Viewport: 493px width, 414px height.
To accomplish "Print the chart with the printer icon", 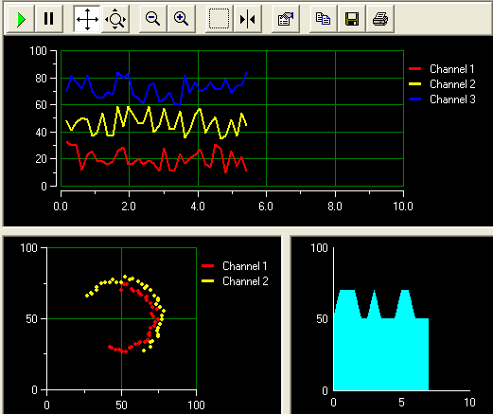I will [x=380, y=19].
